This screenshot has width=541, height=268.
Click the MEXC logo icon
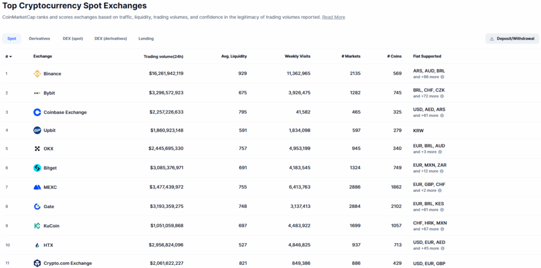click(x=37, y=187)
